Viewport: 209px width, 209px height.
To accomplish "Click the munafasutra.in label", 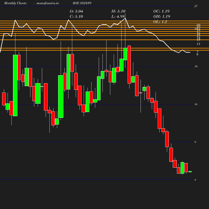I will (x=48, y=3).
